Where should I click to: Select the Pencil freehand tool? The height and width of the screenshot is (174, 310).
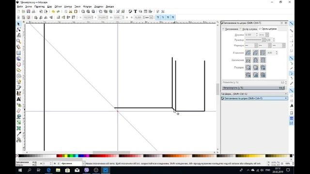[18, 82]
